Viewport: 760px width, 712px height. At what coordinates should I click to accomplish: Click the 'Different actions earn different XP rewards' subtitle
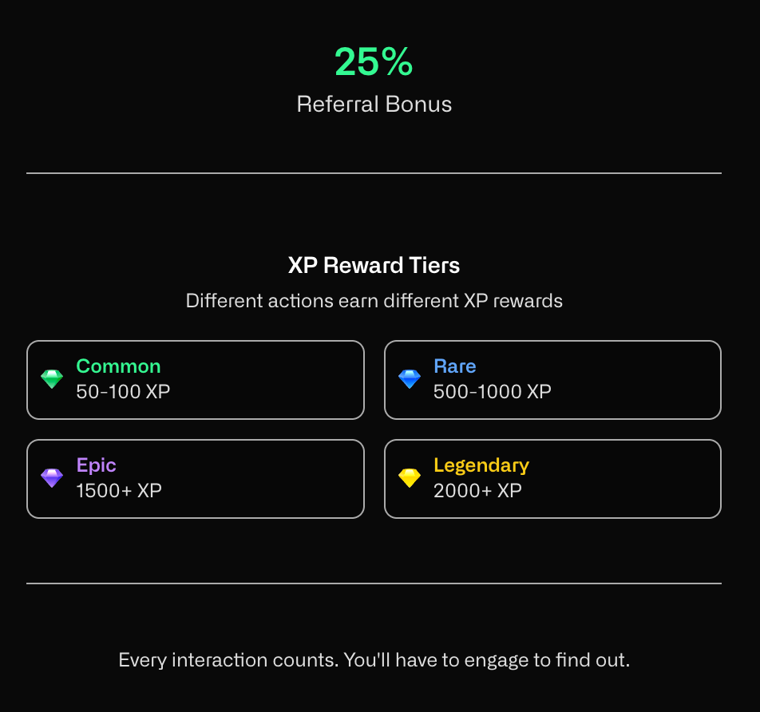coord(374,301)
